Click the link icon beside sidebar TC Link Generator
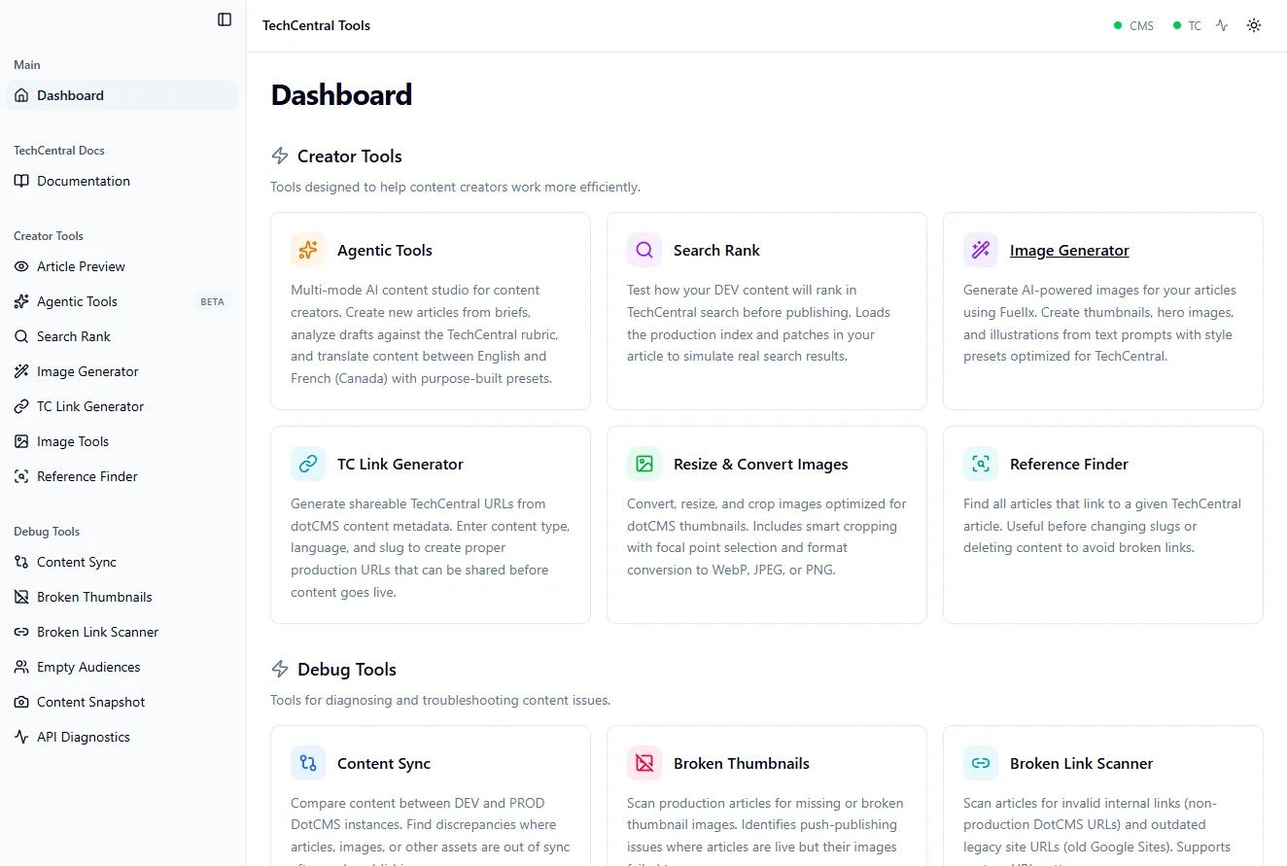This screenshot has width=1287, height=866. click(21, 406)
